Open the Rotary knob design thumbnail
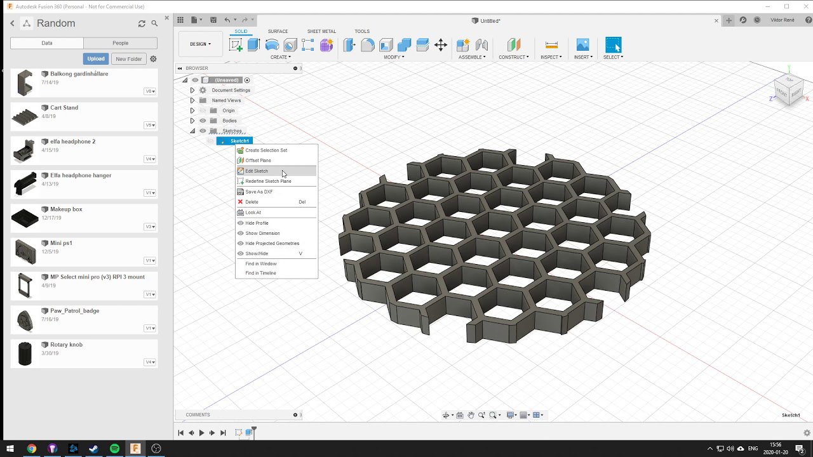The width and height of the screenshot is (813, 457). click(x=25, y=354)
